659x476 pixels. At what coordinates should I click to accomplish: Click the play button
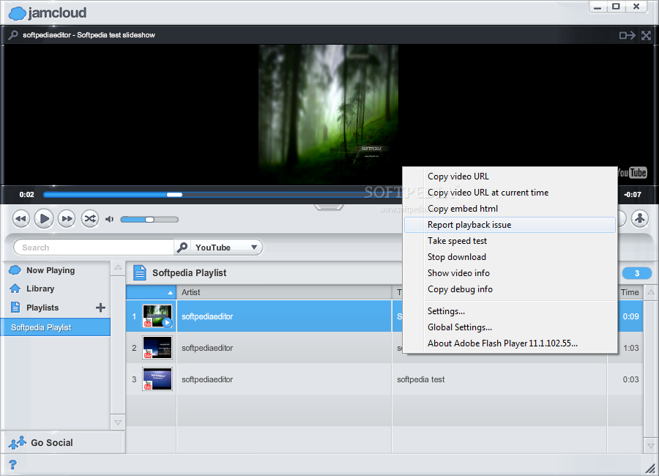[44, 219]
